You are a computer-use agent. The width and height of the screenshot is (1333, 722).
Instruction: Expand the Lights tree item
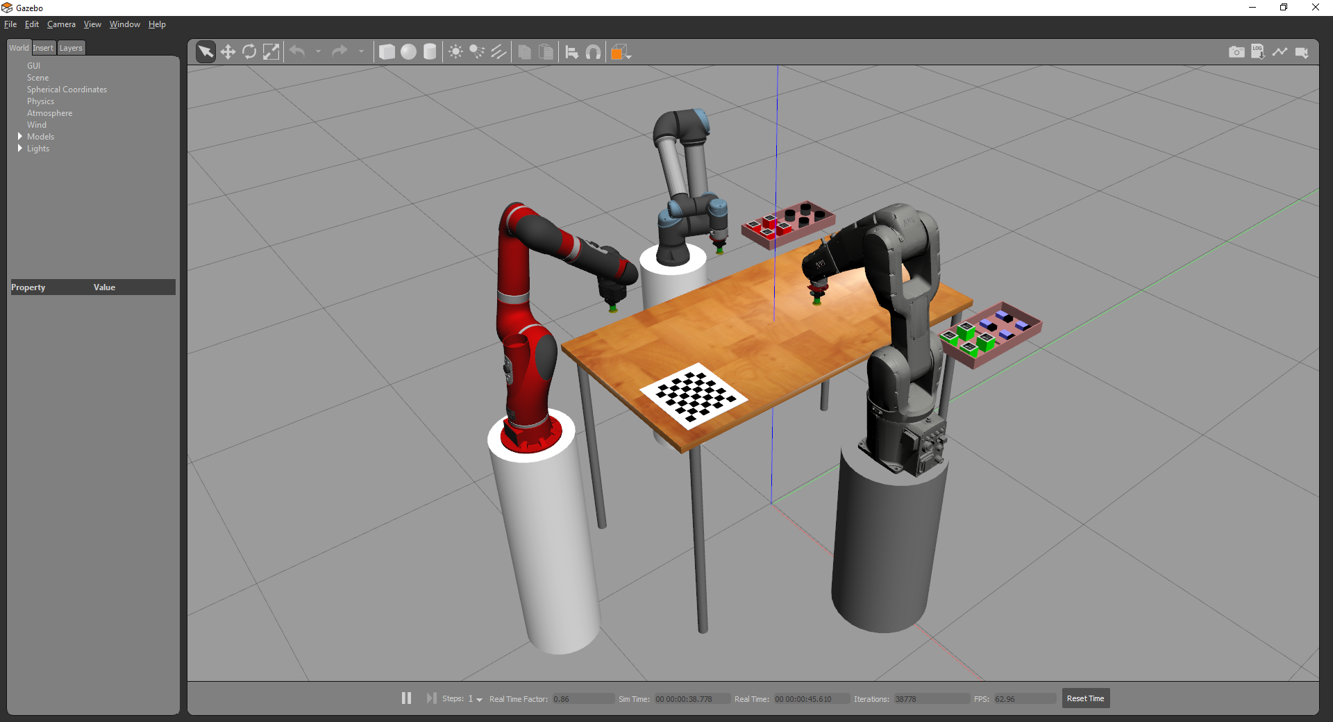click(20, 149)
